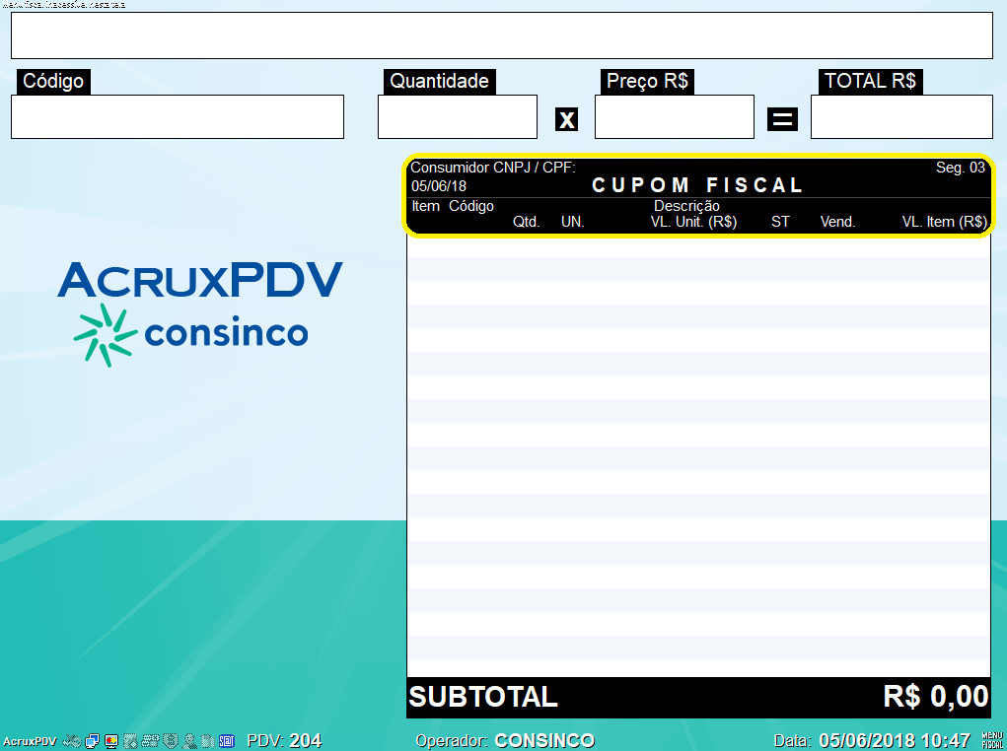Click the CUPOM FISCAL header title
Image resolution: width=1007 pixels, height=751 pixels.
697,185
